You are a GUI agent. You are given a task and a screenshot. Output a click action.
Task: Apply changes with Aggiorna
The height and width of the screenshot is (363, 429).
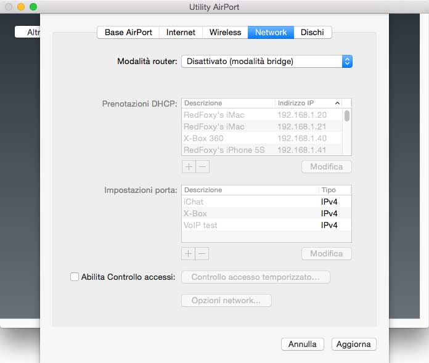tap(354, 344)
